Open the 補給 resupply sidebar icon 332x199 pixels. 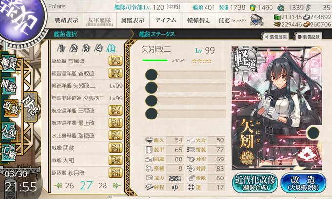point(8,86)
